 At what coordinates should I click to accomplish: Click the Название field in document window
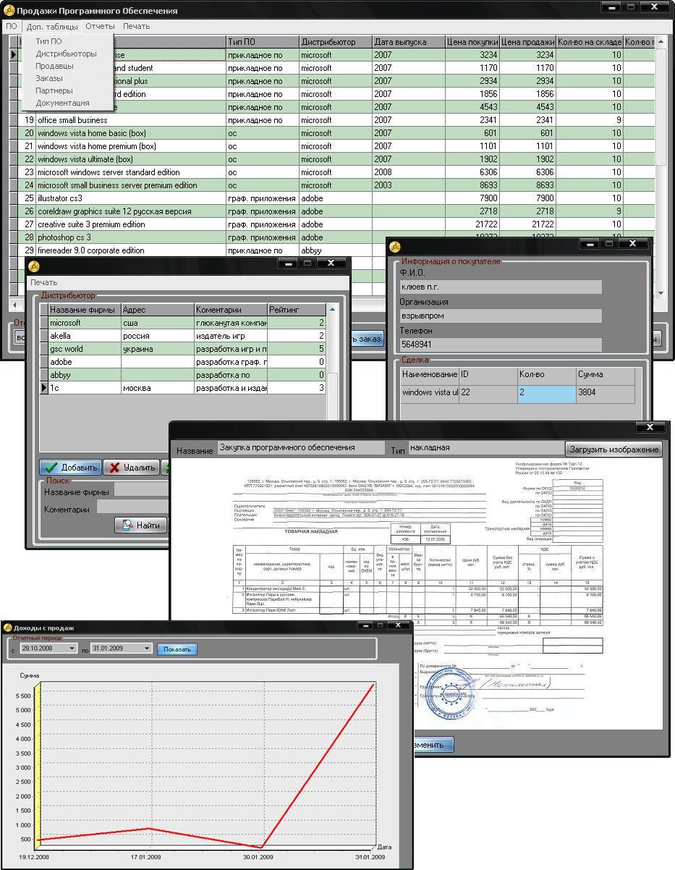[300, 448]
